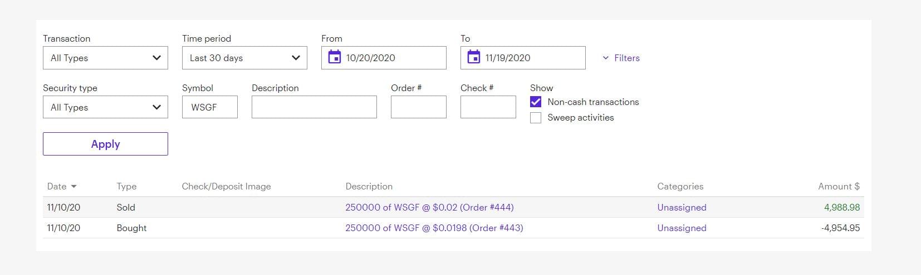Collapse the Filters expander

coord(621,58)
